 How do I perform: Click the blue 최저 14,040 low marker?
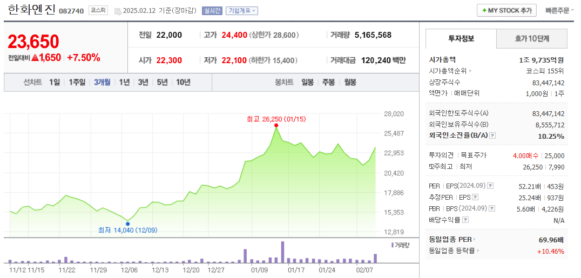point(128,223)
